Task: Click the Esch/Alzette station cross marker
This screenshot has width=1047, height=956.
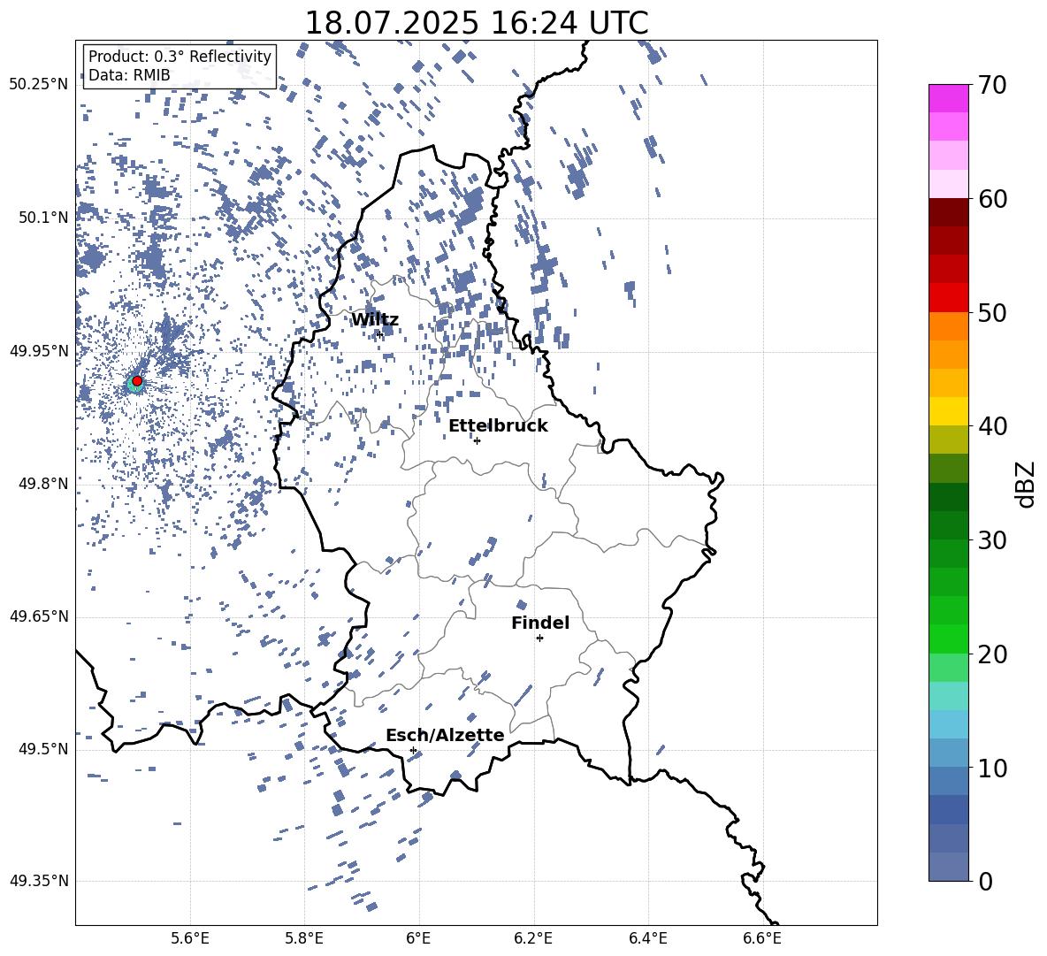Action: 413,750
